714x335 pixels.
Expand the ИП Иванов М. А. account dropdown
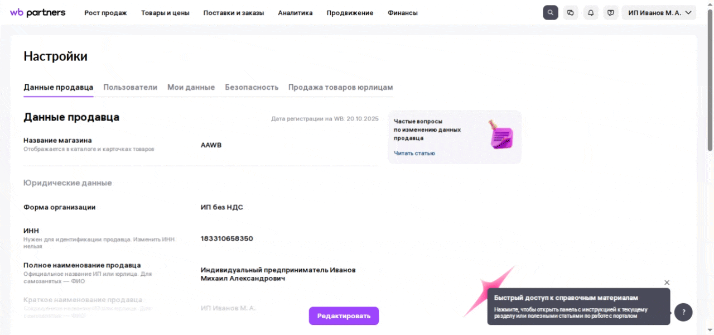(x=659, y=13)
